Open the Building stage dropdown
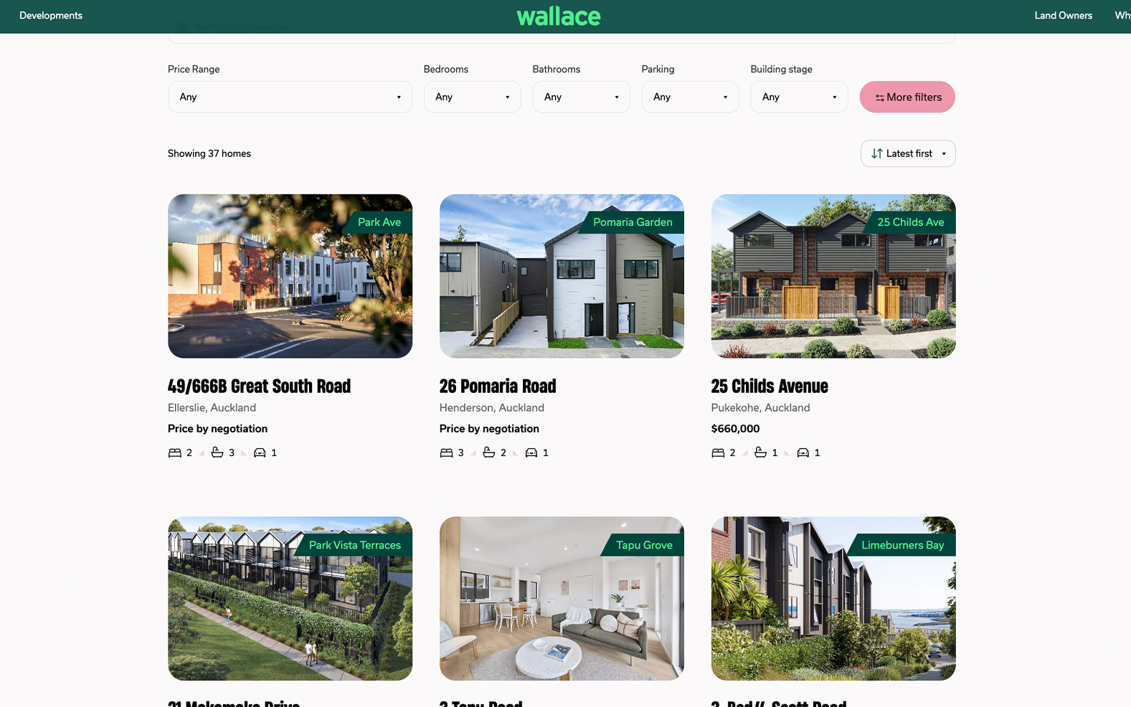The width and height of the screenshot is (1131, 707). click(799, 97)
